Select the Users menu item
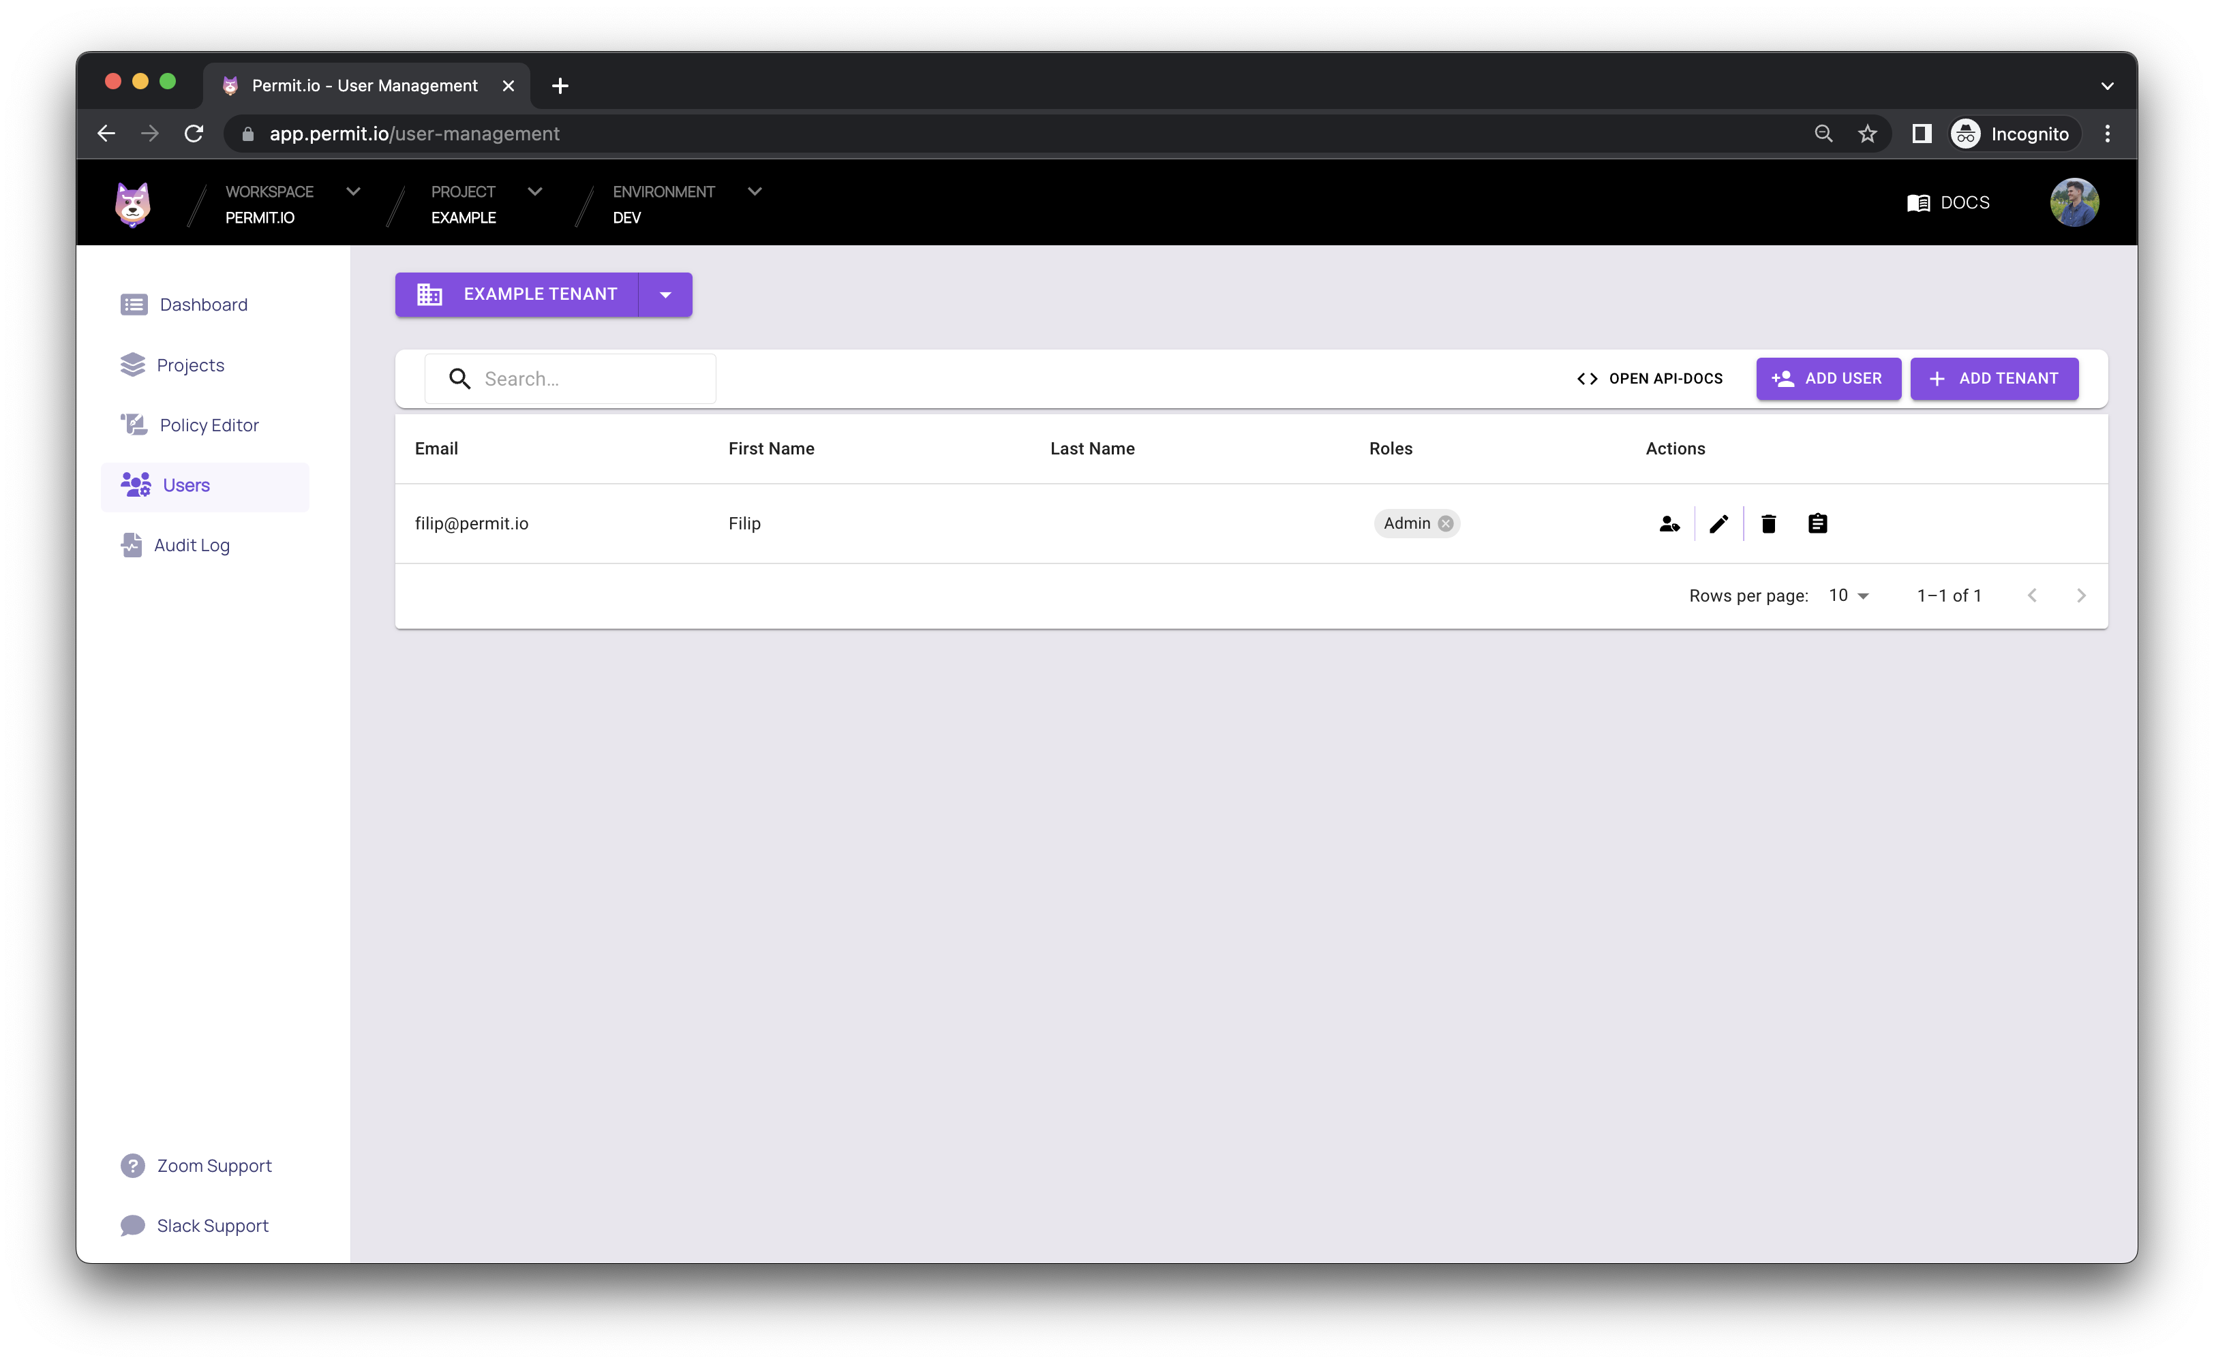 (x=183, y=485)
